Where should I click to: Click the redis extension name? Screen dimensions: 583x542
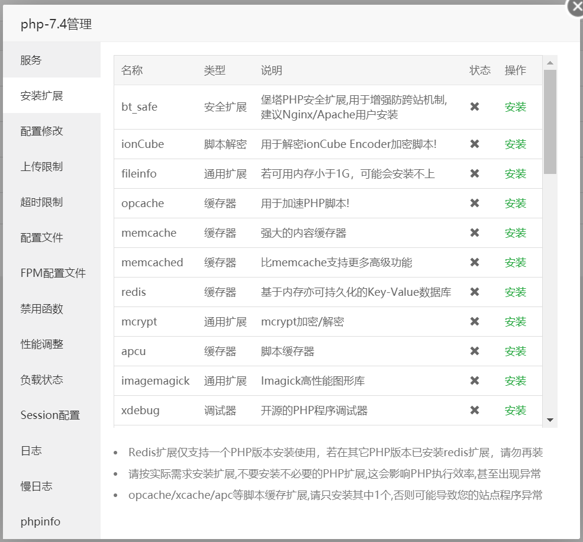134,292
